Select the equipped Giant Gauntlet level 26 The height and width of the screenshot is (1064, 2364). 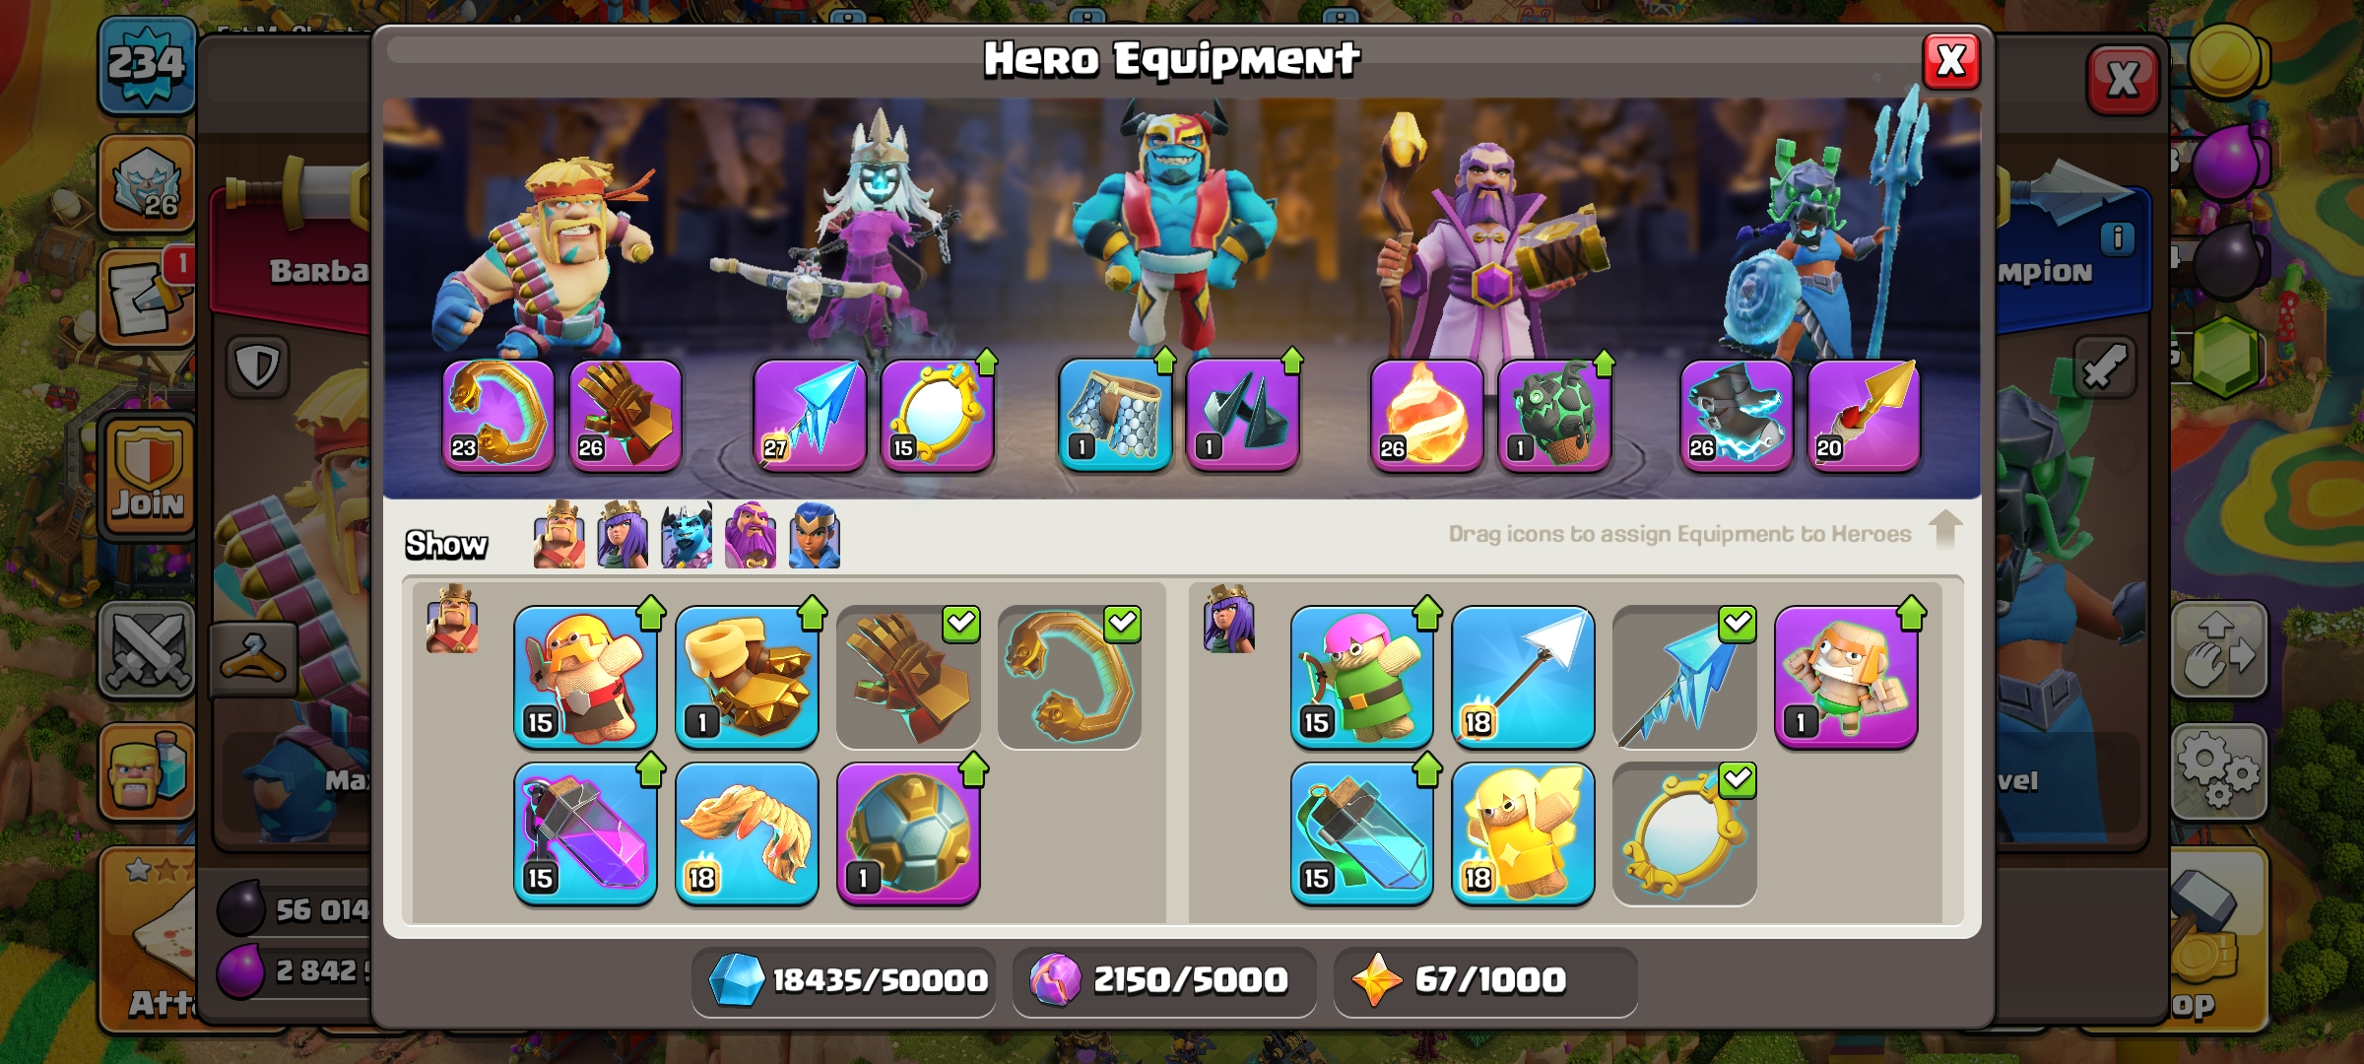click(625, 415)
